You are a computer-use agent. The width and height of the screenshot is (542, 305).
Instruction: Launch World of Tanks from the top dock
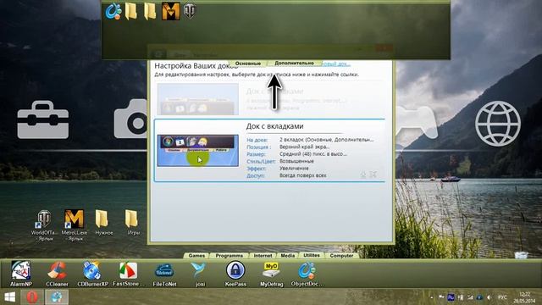(190, 11)
